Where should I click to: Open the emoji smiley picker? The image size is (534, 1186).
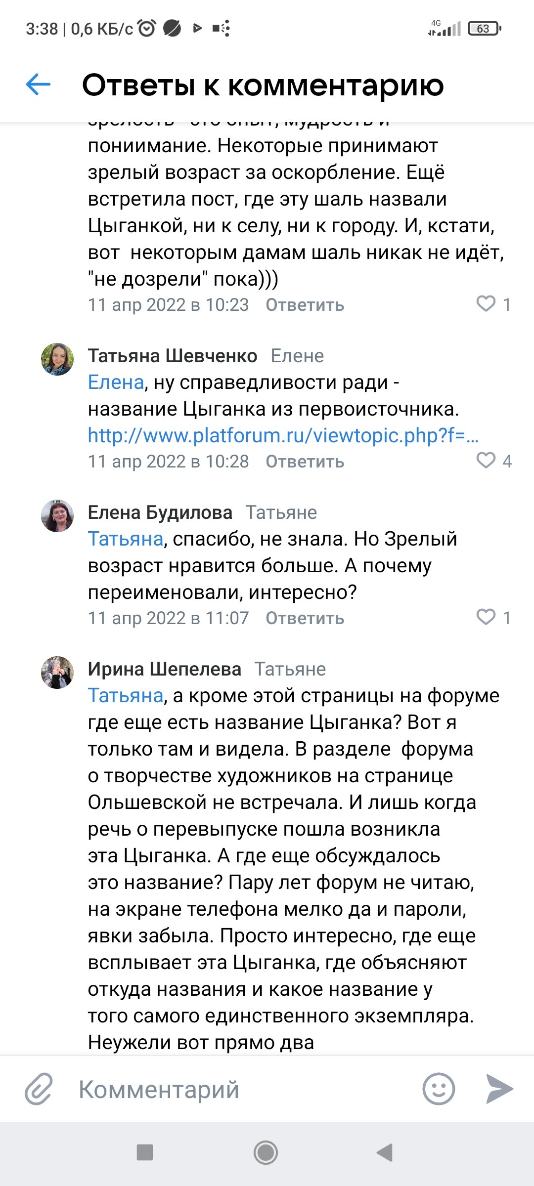coord(439,1089)
